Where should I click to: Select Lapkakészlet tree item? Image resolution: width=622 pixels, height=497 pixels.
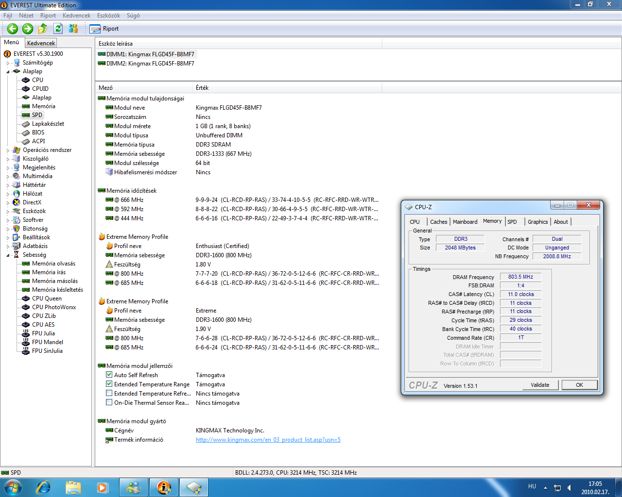coord(48,124)
